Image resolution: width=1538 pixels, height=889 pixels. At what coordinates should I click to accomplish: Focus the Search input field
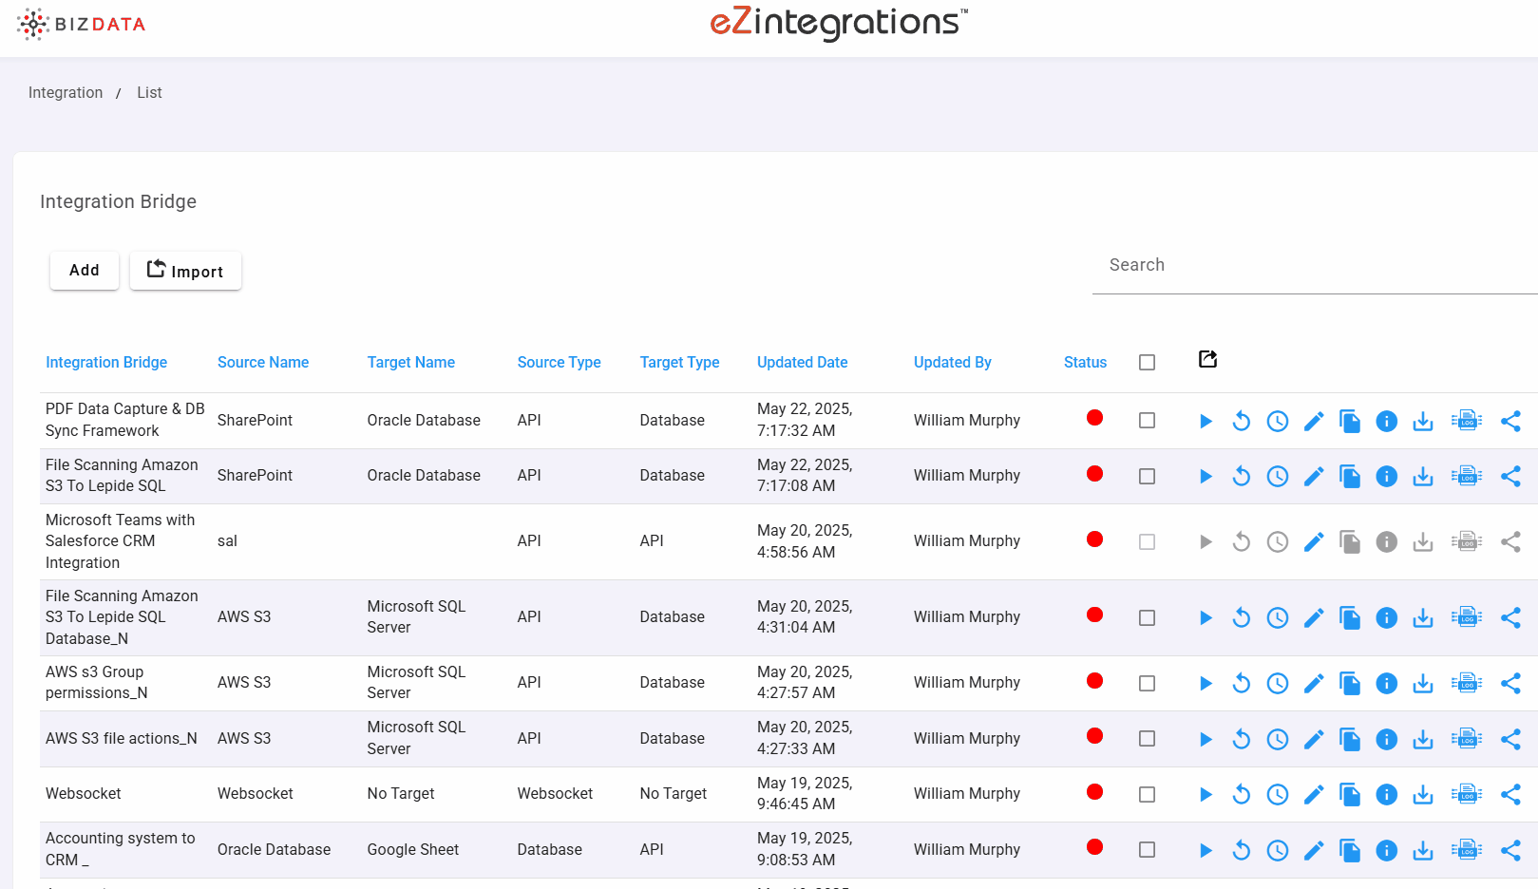[1315, 266]
